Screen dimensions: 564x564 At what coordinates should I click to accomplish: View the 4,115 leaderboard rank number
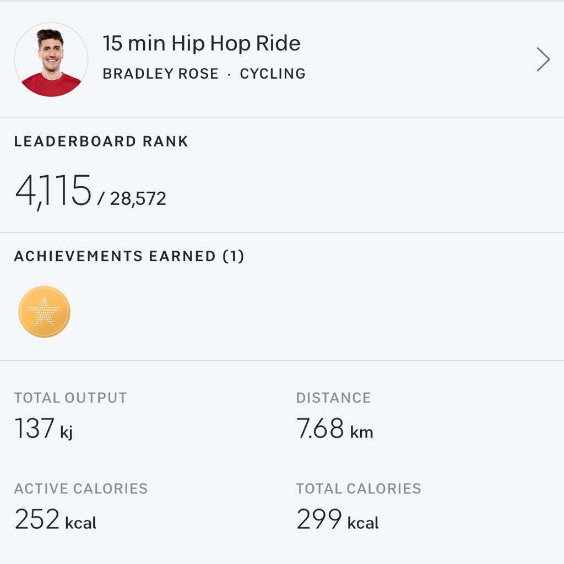(x=53, y=191)
